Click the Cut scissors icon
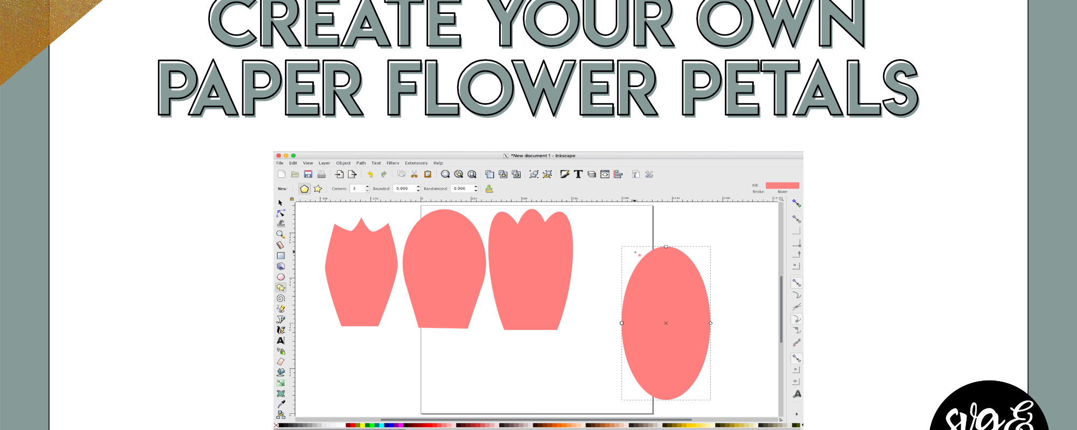This screenshot has width=1077, height=430. (414, 174)
